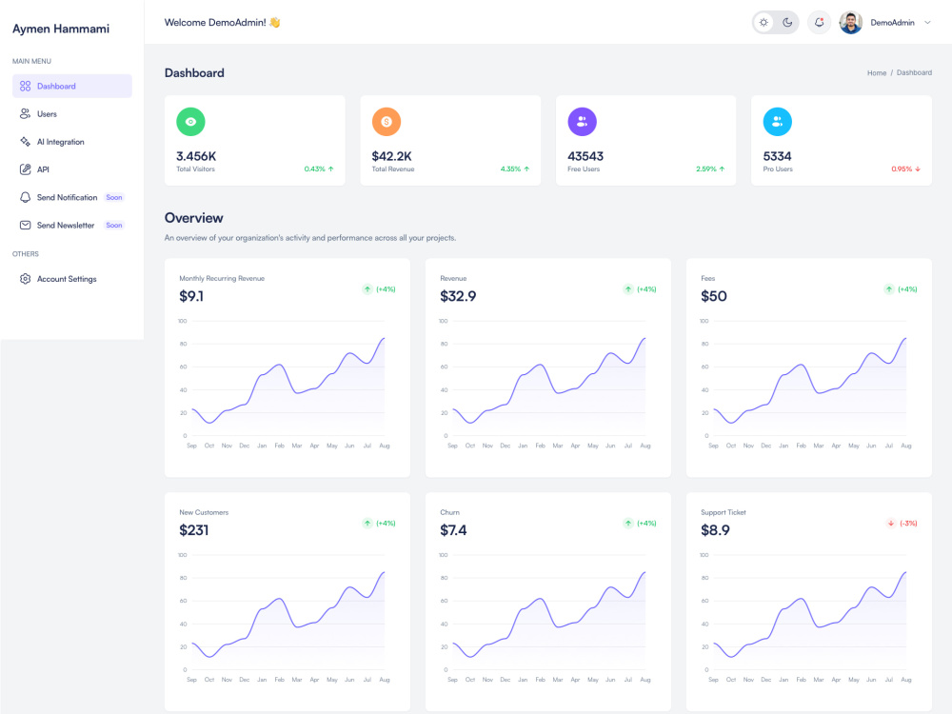Click the 3.456K Total Visitors value
This screenshot has height=714, width=952.
(x=196, y=156)
